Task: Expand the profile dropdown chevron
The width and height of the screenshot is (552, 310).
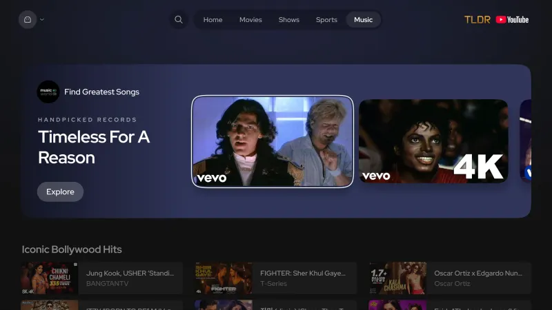Action: pyautogui.click(x=42, y=20)
